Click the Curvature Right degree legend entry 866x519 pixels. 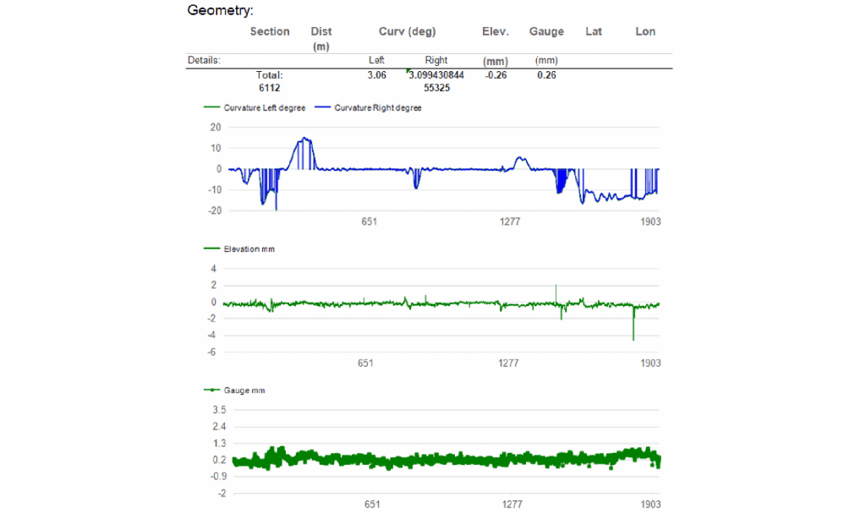tap(377, 108)
